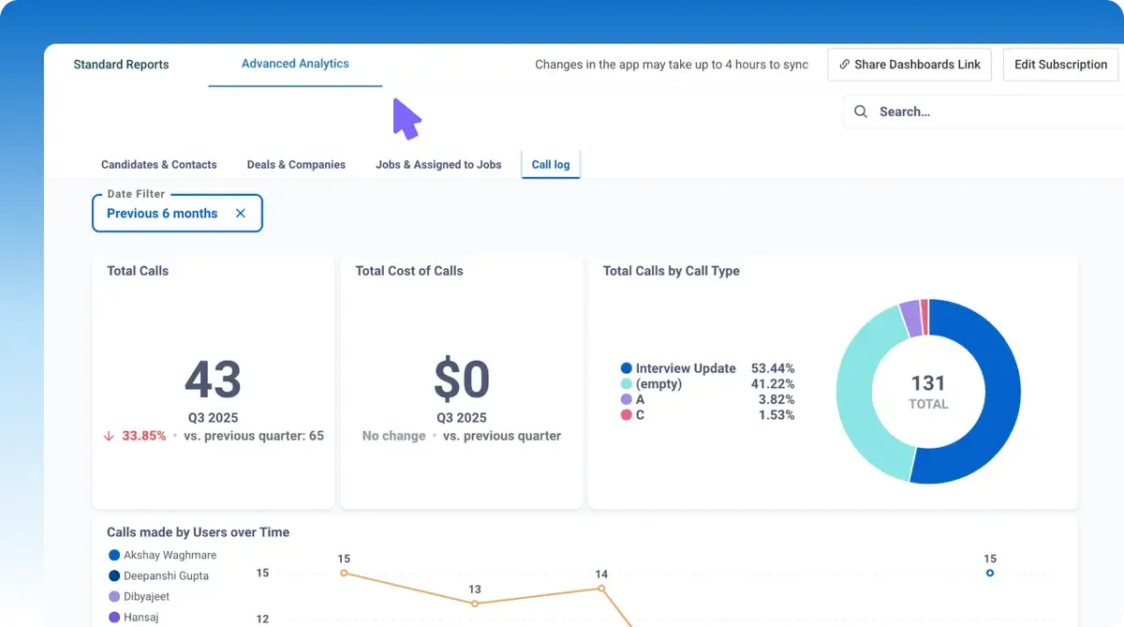Click the blue data point labeled 15
This screenshot has width=1124, height=627.
[990, 573]
